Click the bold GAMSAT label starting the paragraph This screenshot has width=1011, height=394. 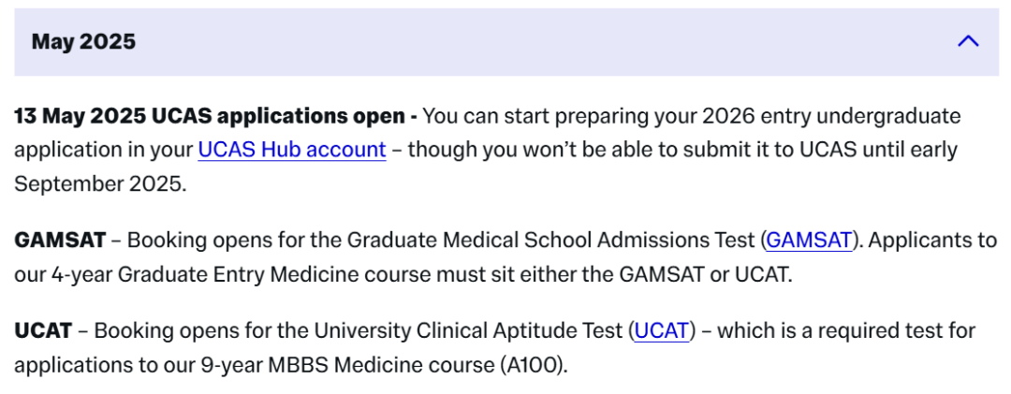pos(60,240)
